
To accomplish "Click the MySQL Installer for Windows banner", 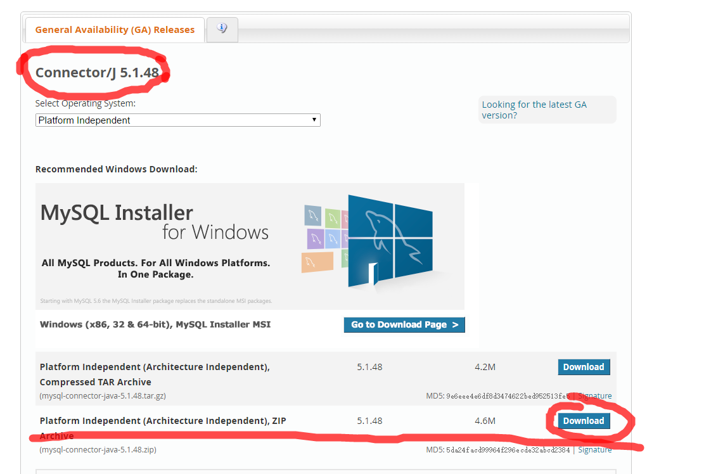I will pyautogui.click(x=250, y=247).
